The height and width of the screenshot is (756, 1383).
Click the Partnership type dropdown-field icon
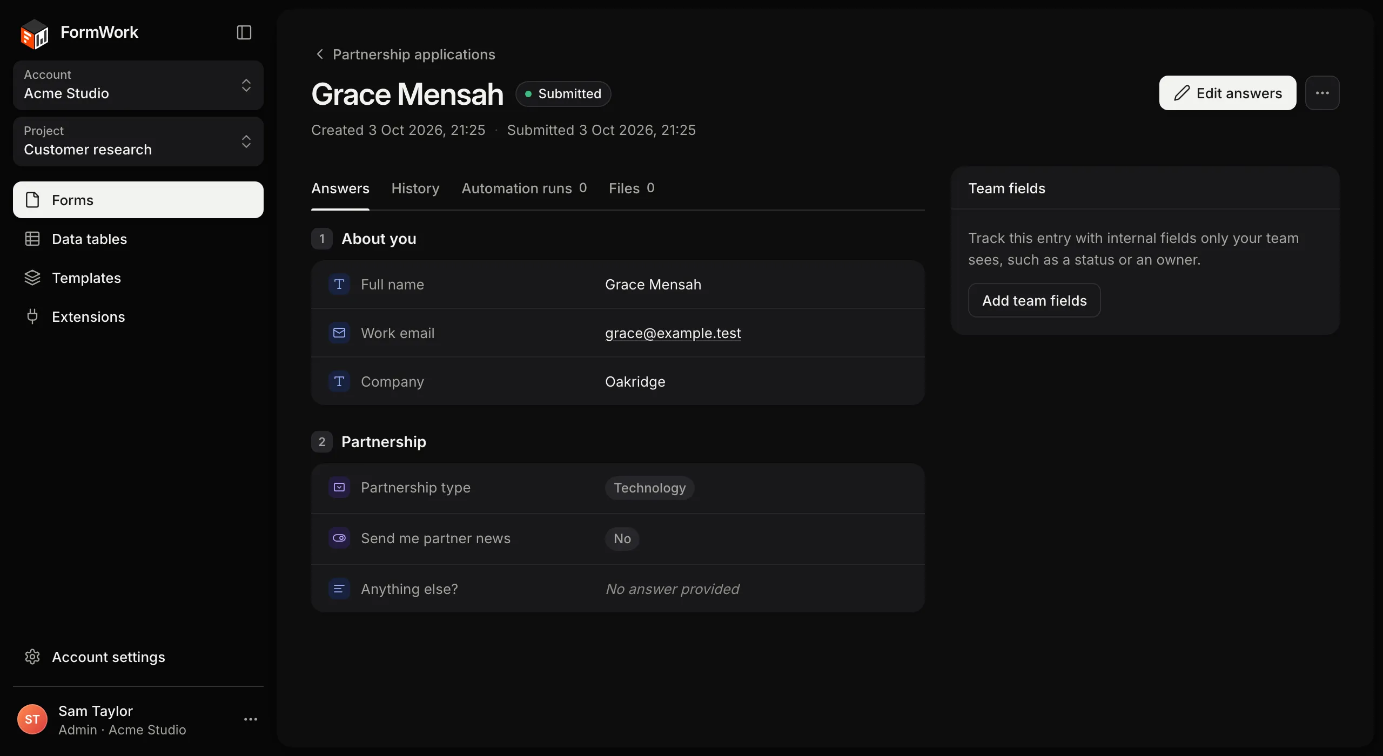(339, 487)
